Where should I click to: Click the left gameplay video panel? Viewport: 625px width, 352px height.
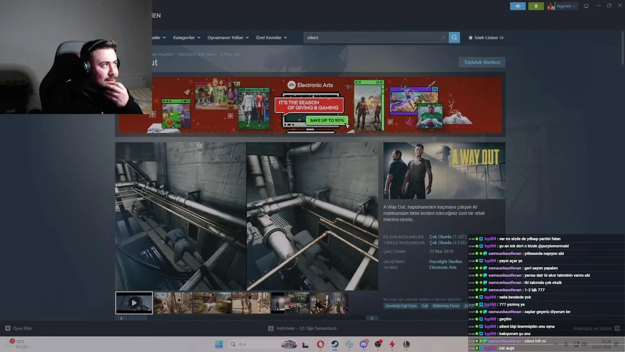[181, 216]
